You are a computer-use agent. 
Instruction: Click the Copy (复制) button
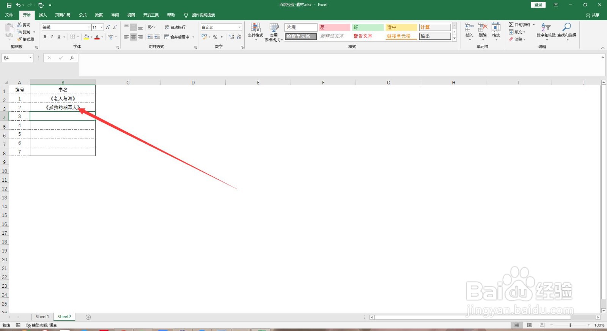24,32
